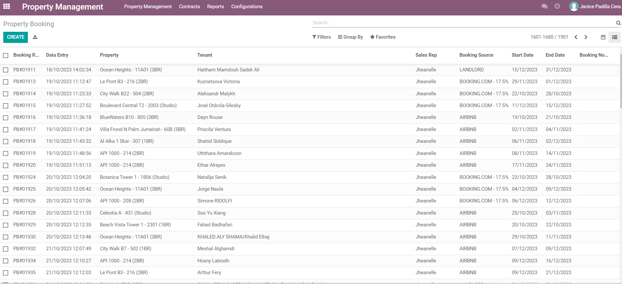Screen dimensions: 622x284
Task: Sort by Sales Rep column header
Action: click(x=426, y=55)
